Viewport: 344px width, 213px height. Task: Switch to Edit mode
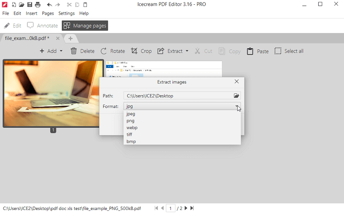pos(12,26)
